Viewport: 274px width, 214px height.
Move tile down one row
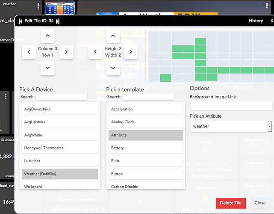tap(47, 68)
